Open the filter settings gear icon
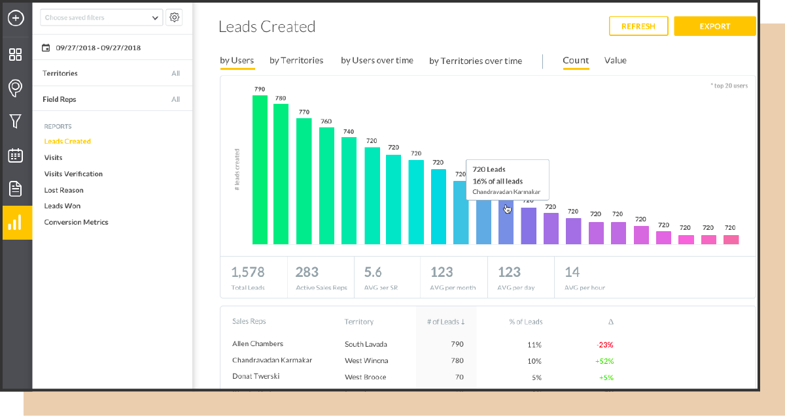 click(x=174, y=17)
